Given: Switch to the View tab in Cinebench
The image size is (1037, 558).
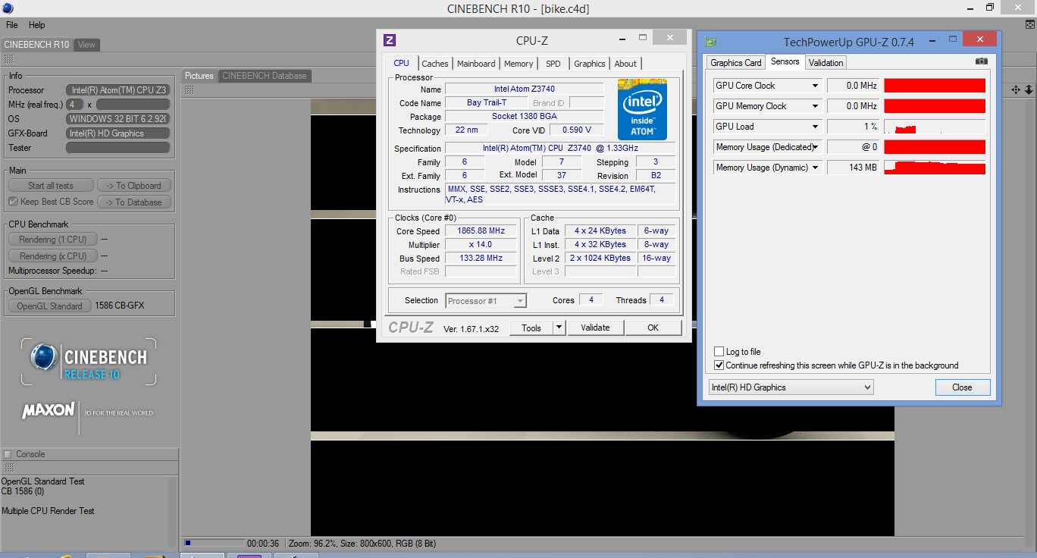Looking at the screenshot, I should 87,45.
